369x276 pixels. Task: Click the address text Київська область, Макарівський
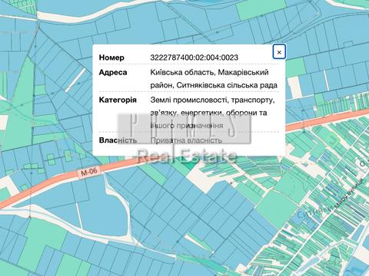point(209,72)
